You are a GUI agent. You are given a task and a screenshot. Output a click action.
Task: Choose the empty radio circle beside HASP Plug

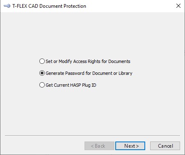[42, 85]
